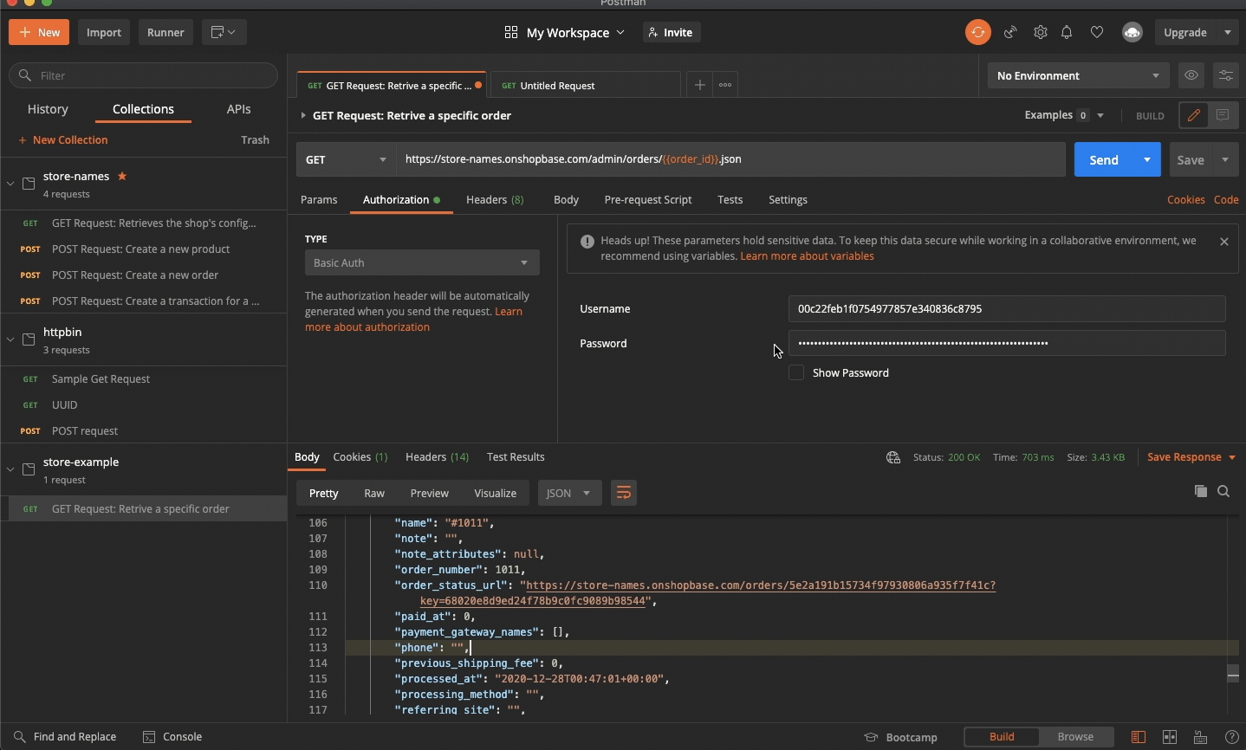Open Save Response dropdown

1191,457
